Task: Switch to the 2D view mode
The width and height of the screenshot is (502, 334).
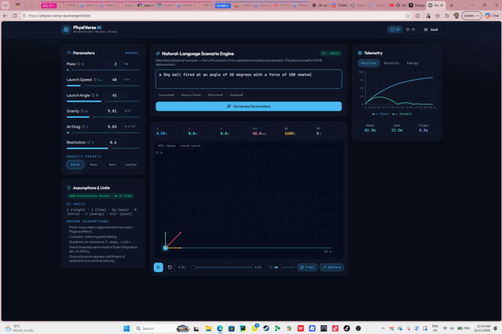Action: click(x=395, y=29)
